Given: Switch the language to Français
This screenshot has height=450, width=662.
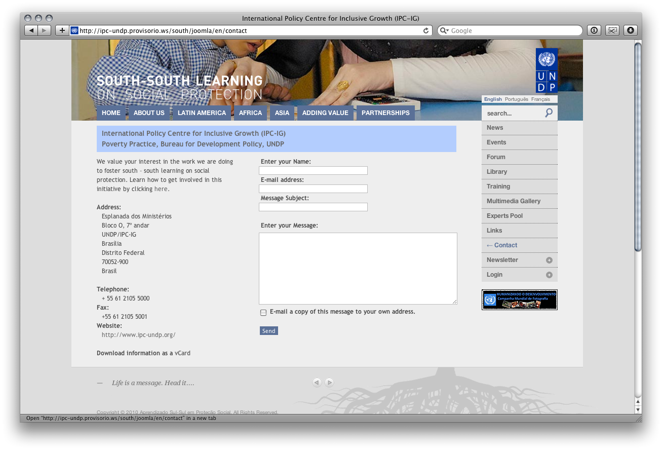Looking at the screenshot, I should coord(540,99).
